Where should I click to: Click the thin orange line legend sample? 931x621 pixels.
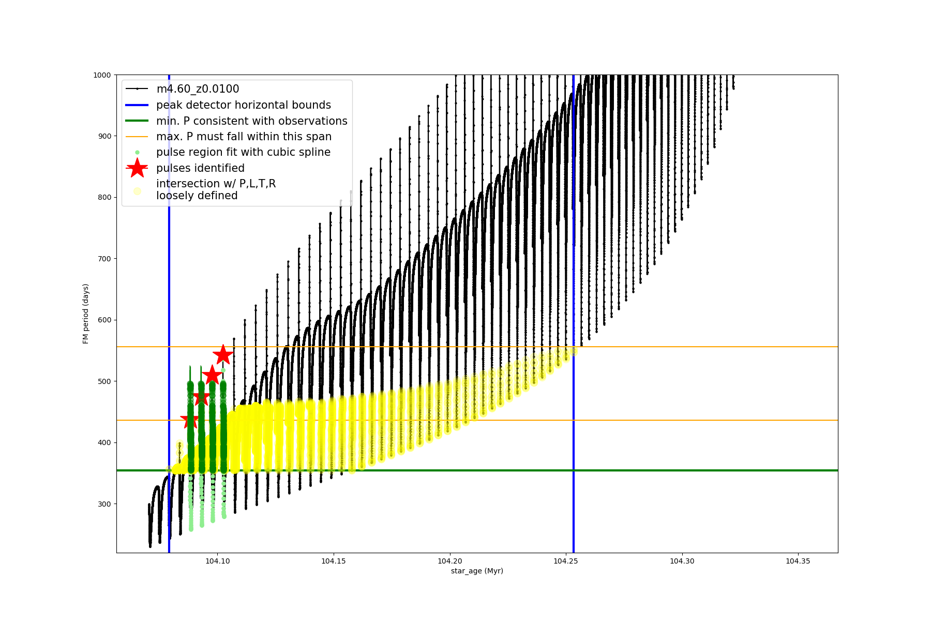[137, 137]
